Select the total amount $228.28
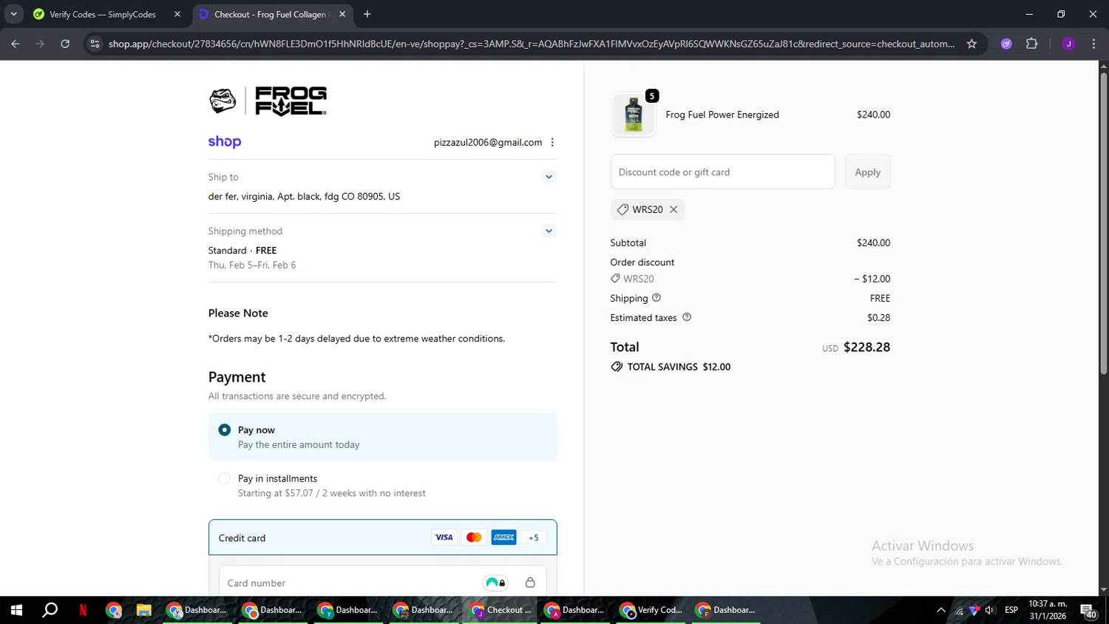This screenshot has height=624, width=1109. (866, 347)
